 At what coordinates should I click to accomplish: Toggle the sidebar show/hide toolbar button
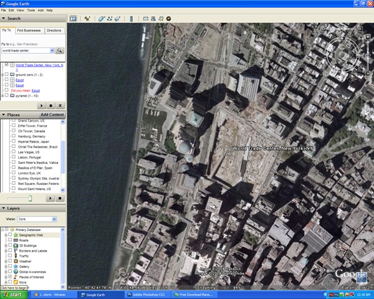(x=73, y=19)
